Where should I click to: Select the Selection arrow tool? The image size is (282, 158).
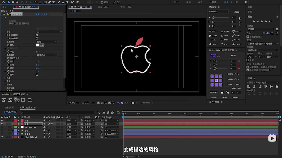[x=9, y=2]
